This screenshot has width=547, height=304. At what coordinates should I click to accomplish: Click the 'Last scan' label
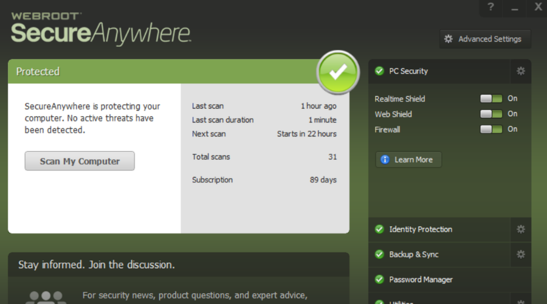point(208,106)
